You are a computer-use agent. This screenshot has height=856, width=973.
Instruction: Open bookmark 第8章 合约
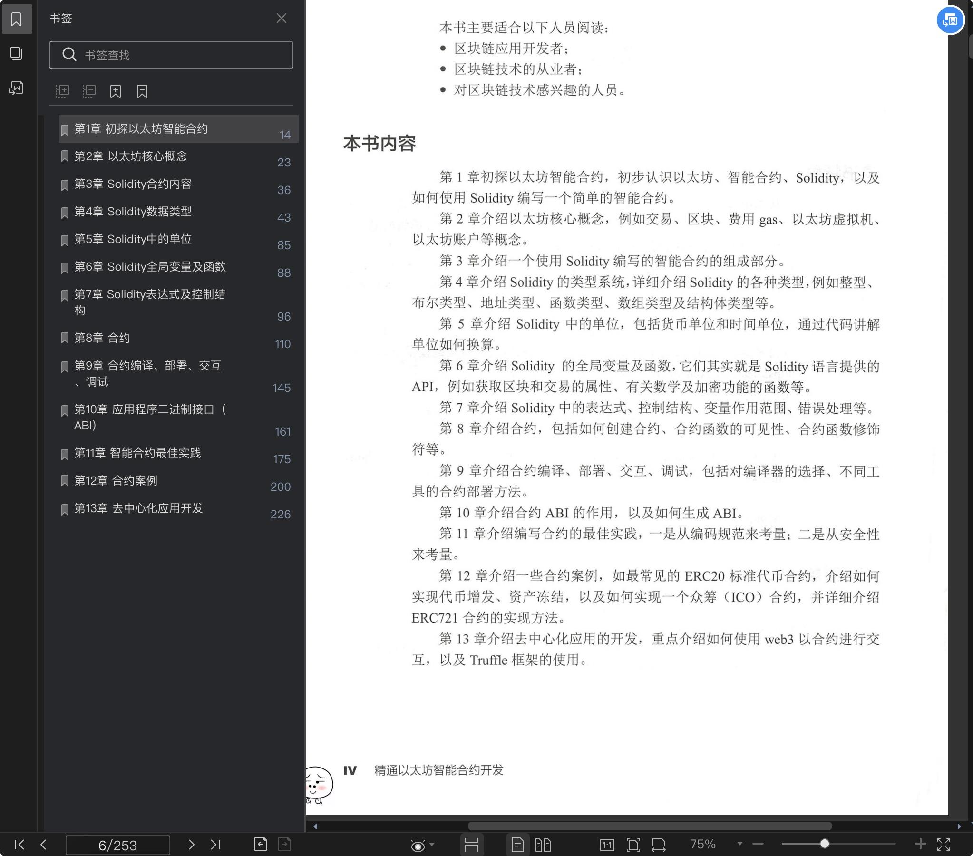pyautogui.click(x=178, y=339)
